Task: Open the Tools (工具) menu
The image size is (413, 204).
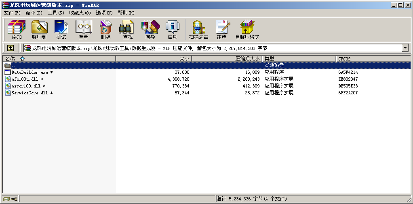Action: pos(55,13)
